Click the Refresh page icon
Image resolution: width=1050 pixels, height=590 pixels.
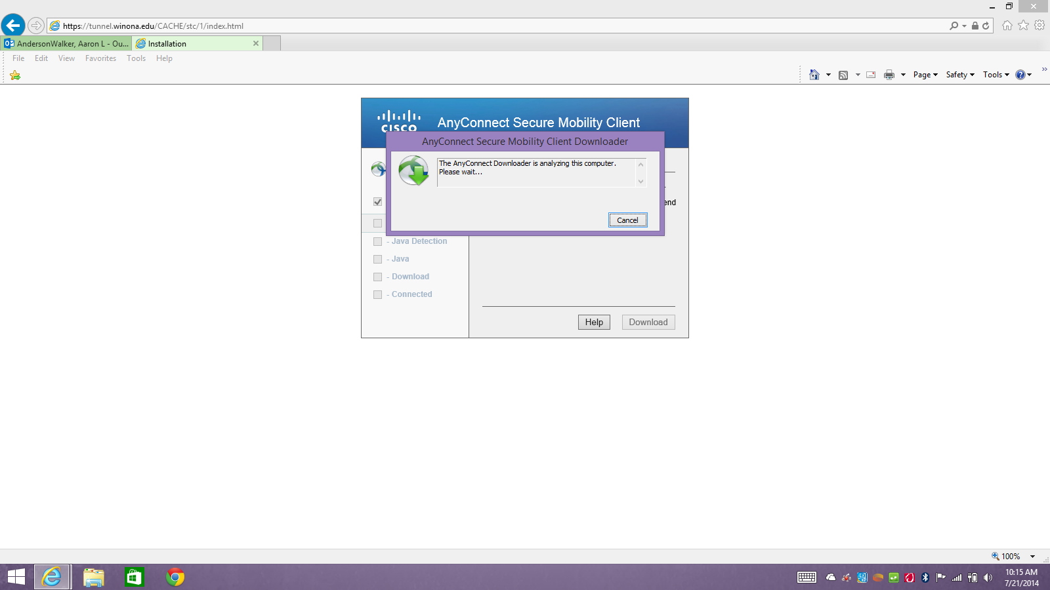coord(986,26)
